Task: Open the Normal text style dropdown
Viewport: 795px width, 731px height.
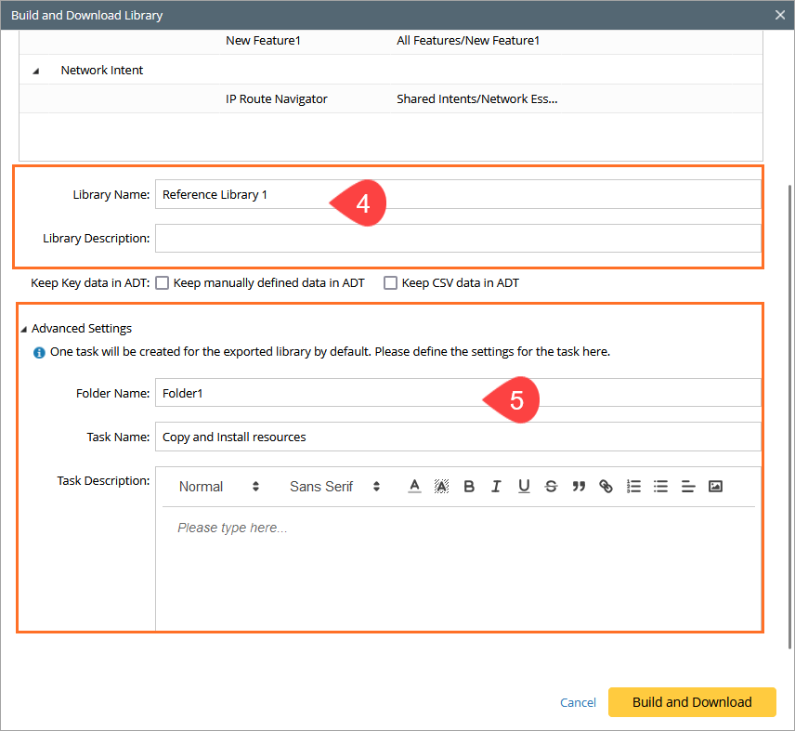Action: tap(219, 487)
